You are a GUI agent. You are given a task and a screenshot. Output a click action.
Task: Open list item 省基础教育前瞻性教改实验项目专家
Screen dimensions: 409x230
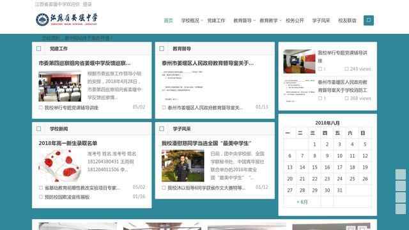82,188
